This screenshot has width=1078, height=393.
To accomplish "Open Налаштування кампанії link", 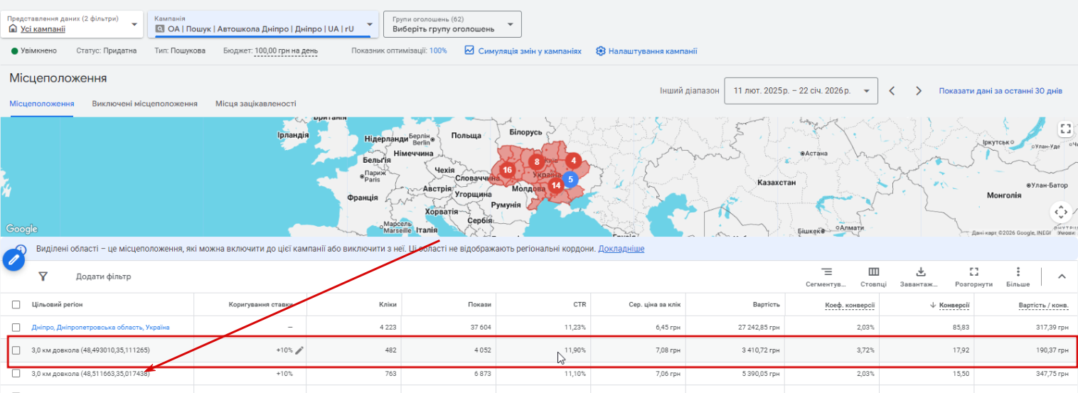I will coord(646,51).
